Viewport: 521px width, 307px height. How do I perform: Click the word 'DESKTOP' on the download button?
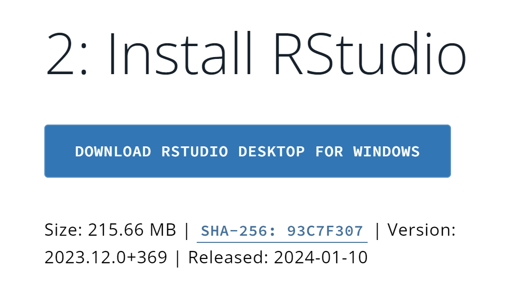coord(271,152)
